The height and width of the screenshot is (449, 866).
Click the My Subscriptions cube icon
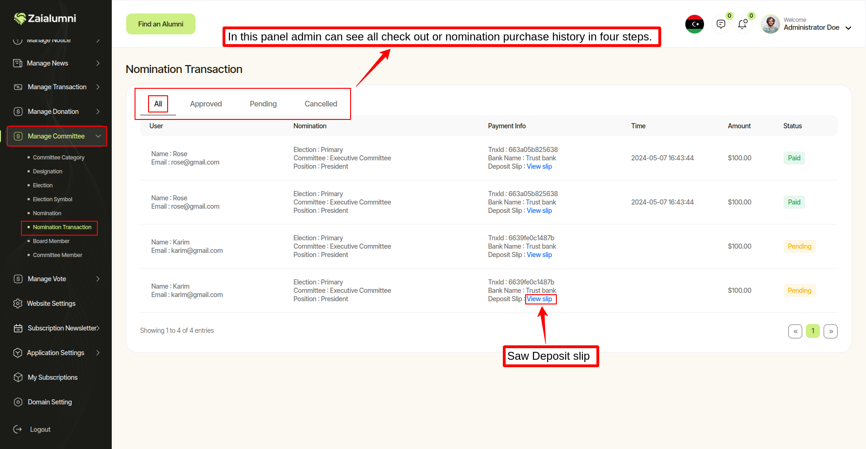click(x=18, y=377)
